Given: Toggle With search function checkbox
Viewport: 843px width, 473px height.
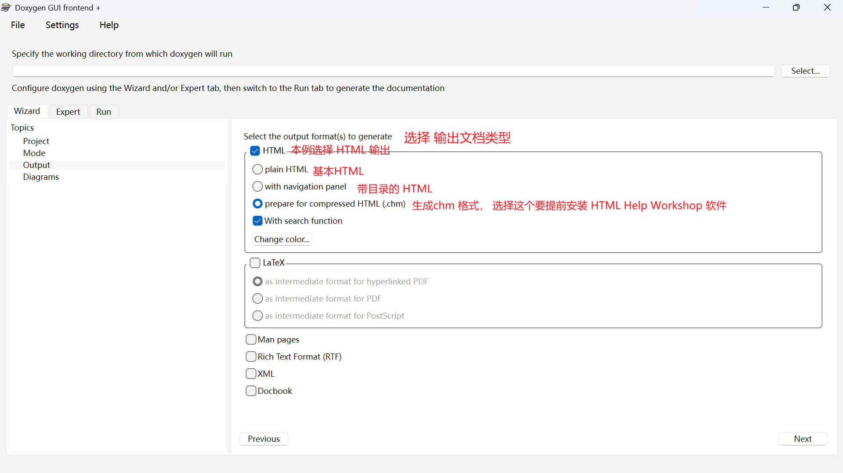Looking at the screenshot, I should [258, 221].
